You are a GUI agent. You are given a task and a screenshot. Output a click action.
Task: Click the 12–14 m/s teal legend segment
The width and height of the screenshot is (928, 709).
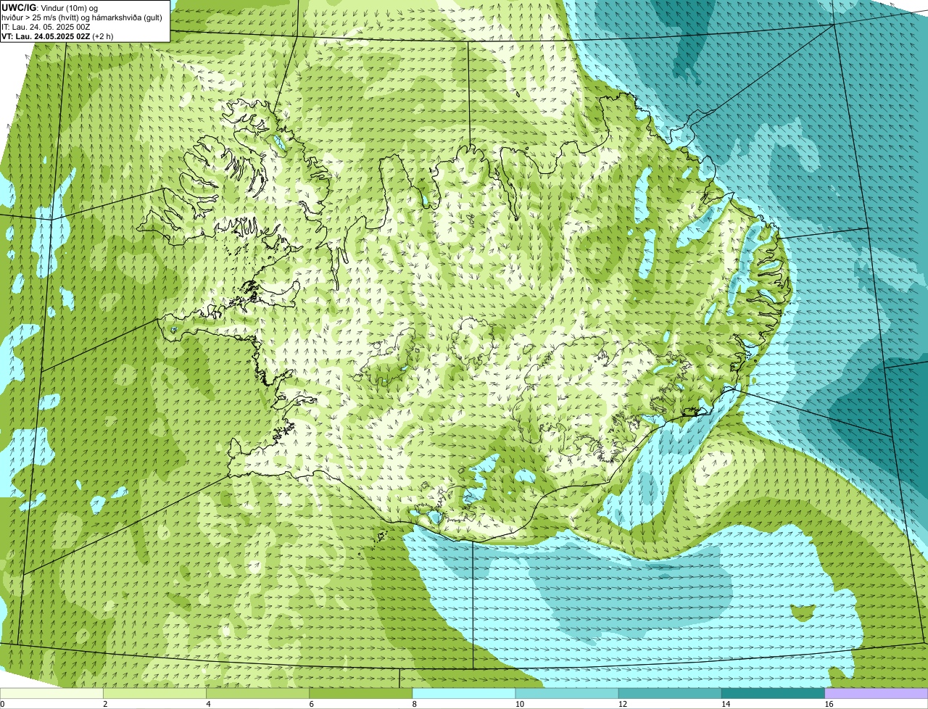click(x=670, y=693)
